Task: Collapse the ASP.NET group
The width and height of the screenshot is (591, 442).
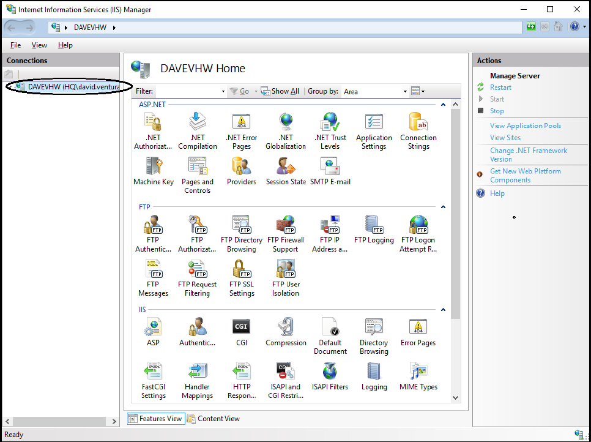Action: coord(443,105)
